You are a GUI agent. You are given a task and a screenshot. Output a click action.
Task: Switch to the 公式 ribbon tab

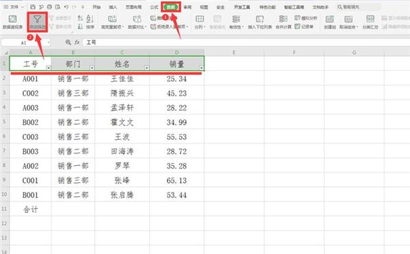point(154,7)
